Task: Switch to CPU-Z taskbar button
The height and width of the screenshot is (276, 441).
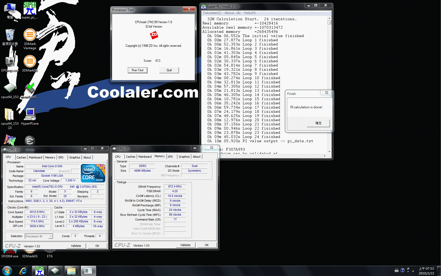Action: 55,271
